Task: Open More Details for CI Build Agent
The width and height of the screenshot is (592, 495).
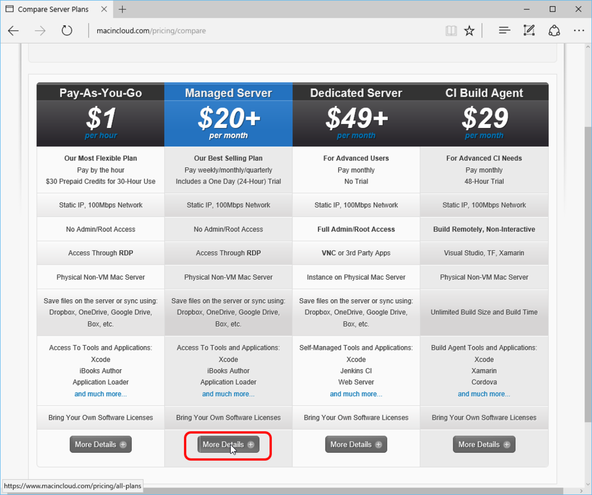Action: click(x=484, y=444)
